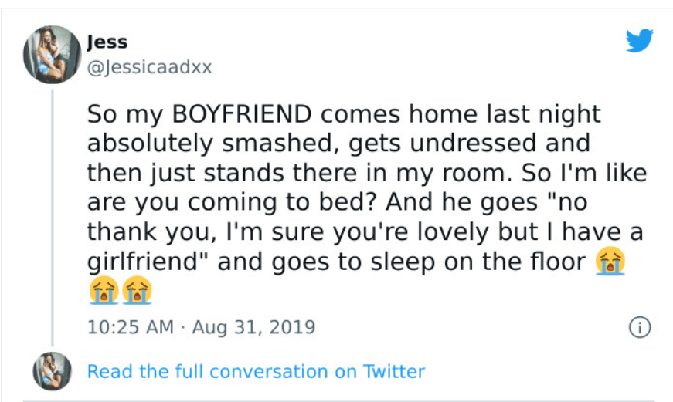Click Jess's large profile avatar
Image resolution: width=673 pixels, height=402 pixels.
53,54
